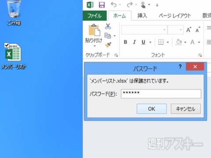Confirm the password with OK
The height and width of the screenshot is (158, 211).
[152, 109]
